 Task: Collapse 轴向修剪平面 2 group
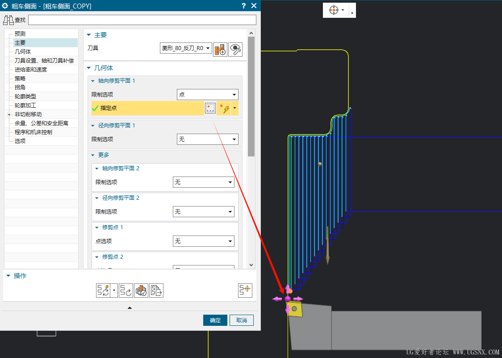pyautogui.click(x=97, y=168)
